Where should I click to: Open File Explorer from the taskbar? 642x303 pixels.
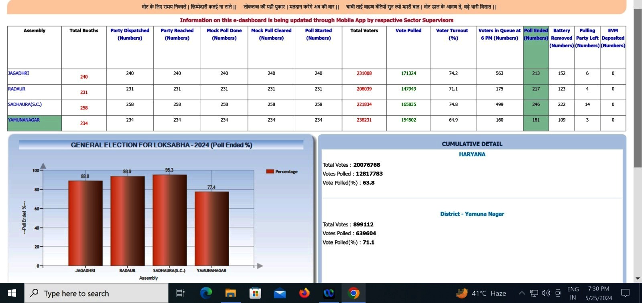(230, 293)
